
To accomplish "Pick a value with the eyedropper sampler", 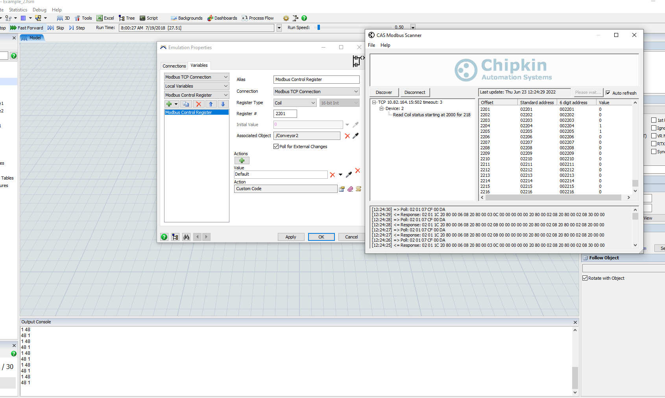I will 349,174.
